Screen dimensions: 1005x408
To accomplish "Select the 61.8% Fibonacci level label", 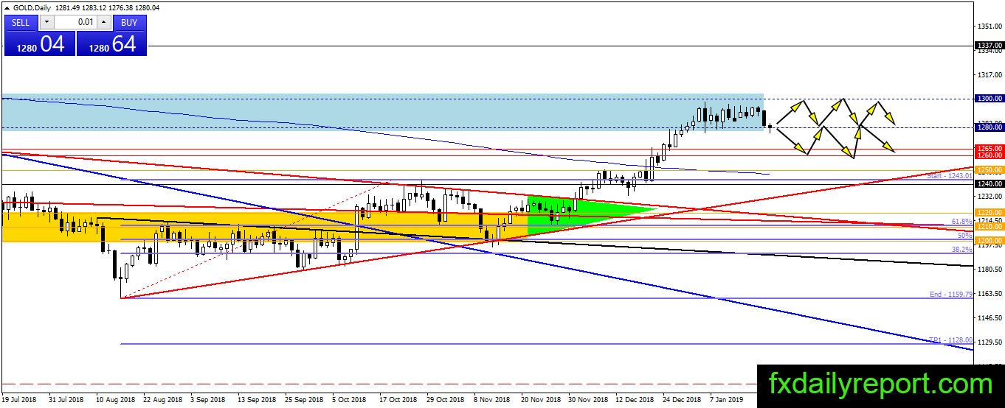I will pyautogui.click(x=961, y=221).
